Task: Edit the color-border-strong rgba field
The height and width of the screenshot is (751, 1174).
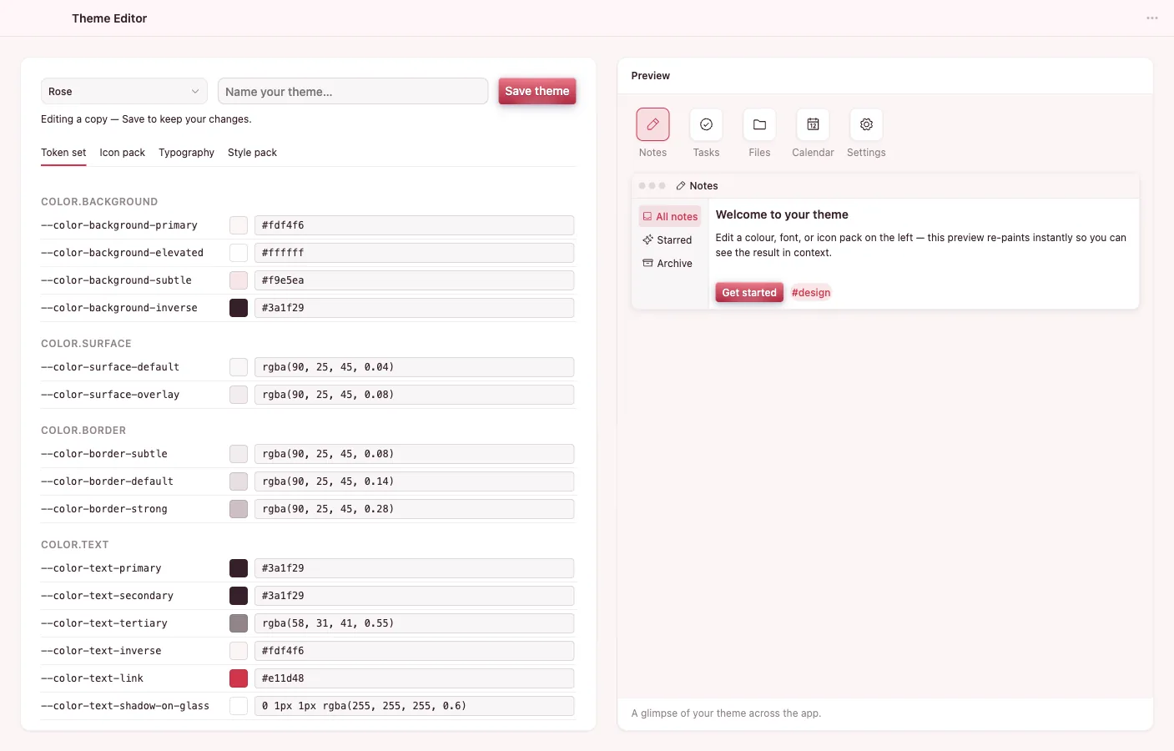Action: pos(414,509)
